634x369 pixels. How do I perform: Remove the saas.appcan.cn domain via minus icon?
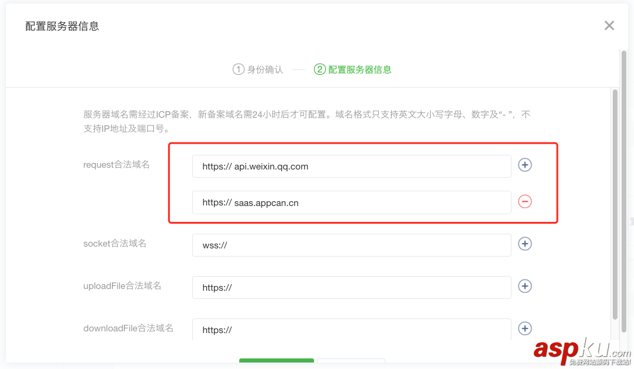pos(524,202)
